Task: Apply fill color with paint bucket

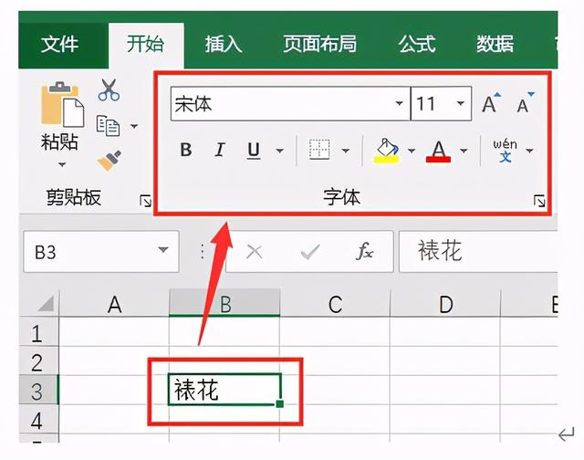Action: [387, 151]
